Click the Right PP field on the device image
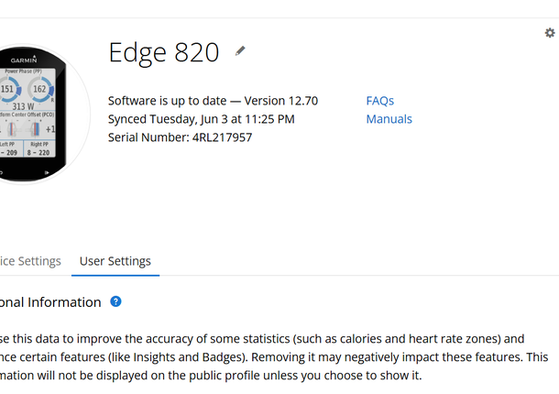Viewport: 559px width, 394px height. click(x=39, y=148)
